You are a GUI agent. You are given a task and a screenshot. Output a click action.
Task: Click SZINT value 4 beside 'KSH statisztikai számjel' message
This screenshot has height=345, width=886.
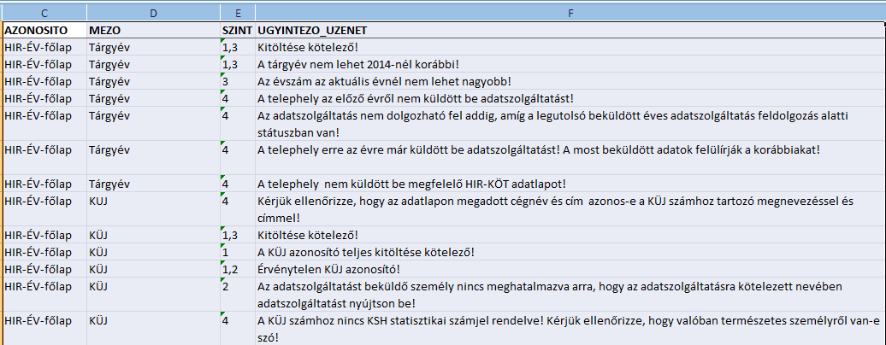click(x=238, y=328)
